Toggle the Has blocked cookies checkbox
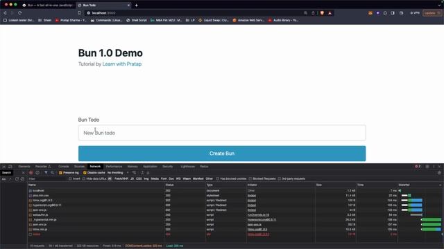This screenshot has height=249, width=444. click(x=218, y=178)
